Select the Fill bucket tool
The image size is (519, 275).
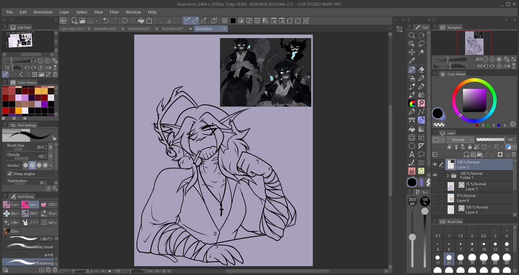point(412,129)
